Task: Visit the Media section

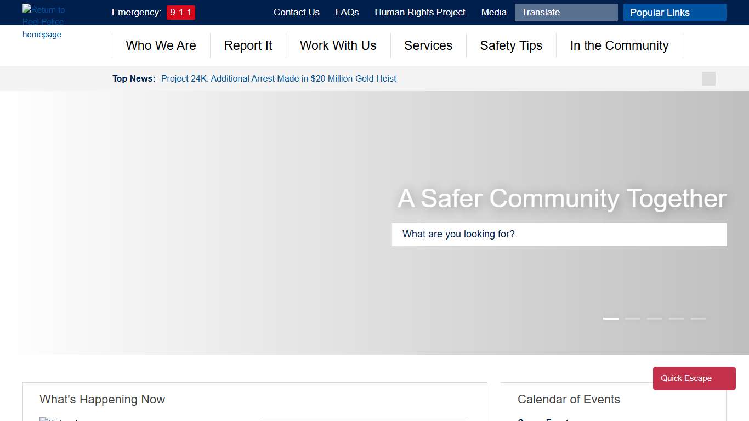Action: click(x=493, y=12)
